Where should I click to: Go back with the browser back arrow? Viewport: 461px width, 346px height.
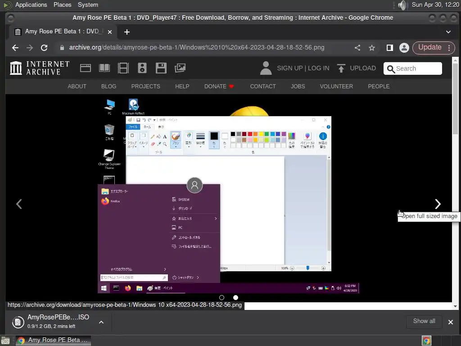click(x=15, y=48)
